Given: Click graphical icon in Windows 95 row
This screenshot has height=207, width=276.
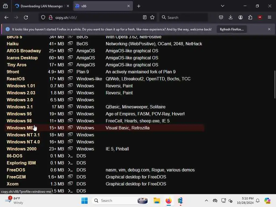Looking at the screenshot, I should (x=70, y=113).
